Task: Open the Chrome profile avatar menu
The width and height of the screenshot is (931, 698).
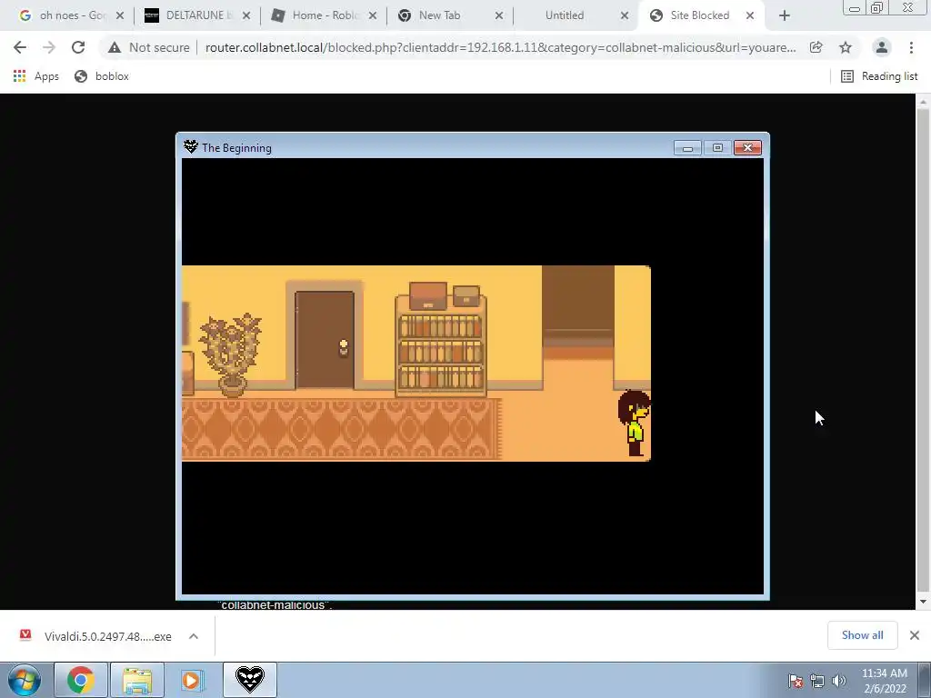Action: [882, 47]
